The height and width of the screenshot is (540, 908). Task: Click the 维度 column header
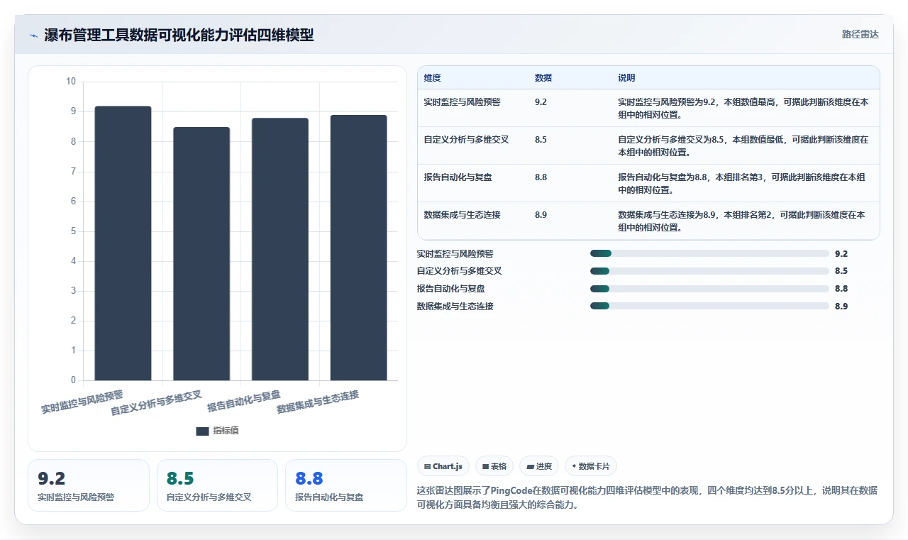click(x=432, y=78)
